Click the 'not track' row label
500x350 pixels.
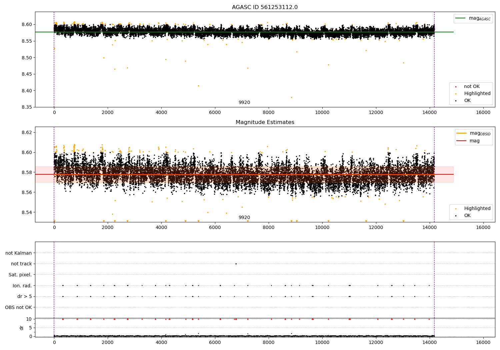click(21, 264)
